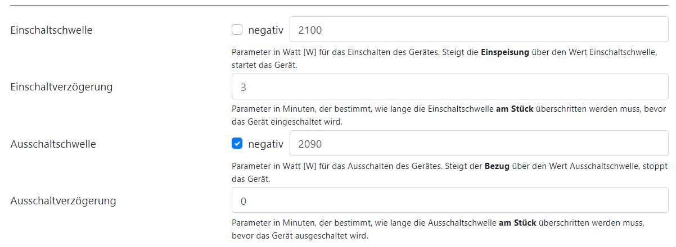
Task: Click the Einschaltverzögerung field containing 3
Action: 449,87
